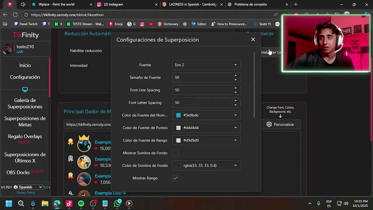The image size is (373, 210).
Task: Click the TikFinity logo
Action: tap(26, 35)
